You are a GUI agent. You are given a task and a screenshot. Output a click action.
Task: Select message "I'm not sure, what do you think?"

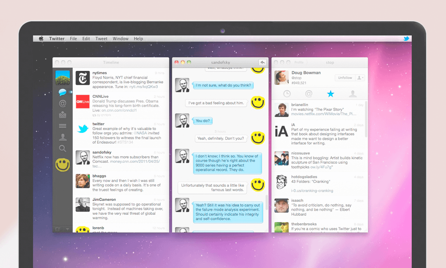[223, 85]
